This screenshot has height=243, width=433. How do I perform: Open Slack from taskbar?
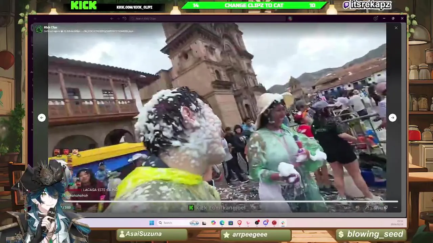[x=283, y=223]
